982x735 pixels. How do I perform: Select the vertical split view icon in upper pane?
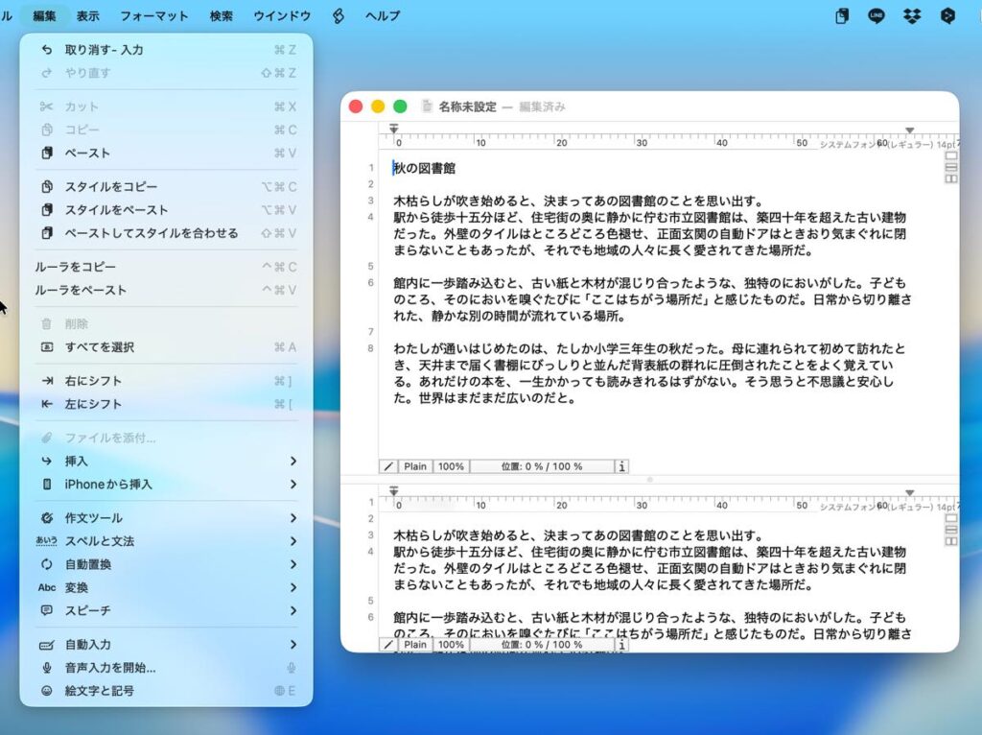[951, 178]
